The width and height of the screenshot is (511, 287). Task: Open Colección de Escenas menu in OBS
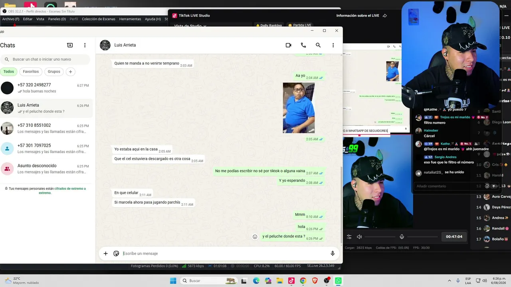(99, 19)
